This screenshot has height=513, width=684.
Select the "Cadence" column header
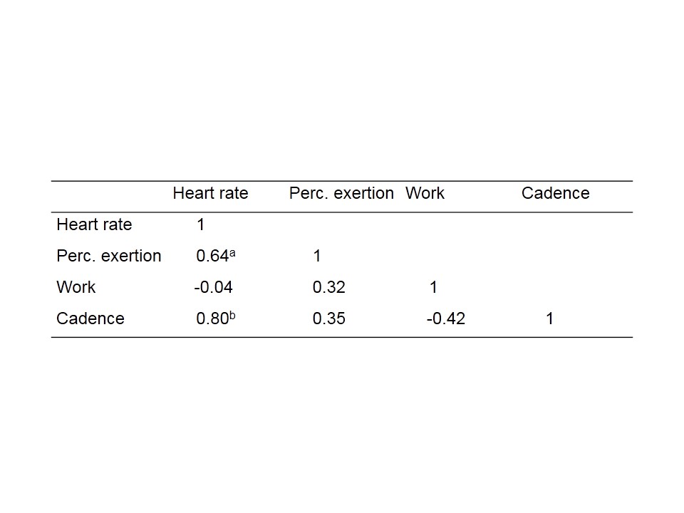(556, 193)
